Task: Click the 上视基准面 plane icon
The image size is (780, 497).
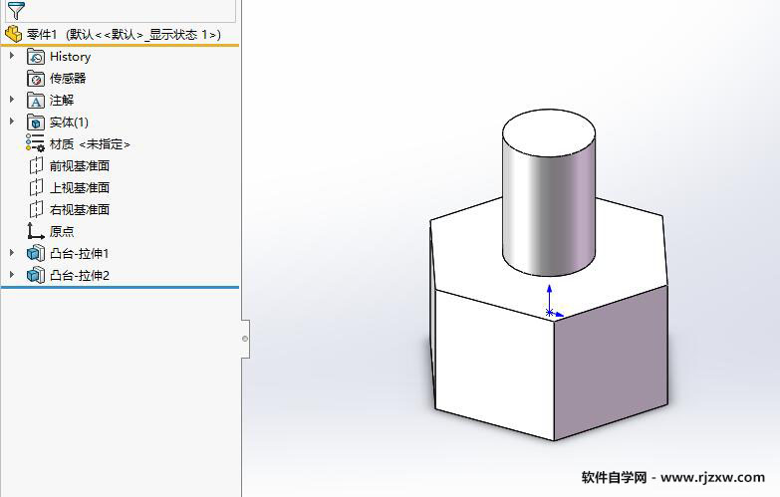Action: [35, 187]
